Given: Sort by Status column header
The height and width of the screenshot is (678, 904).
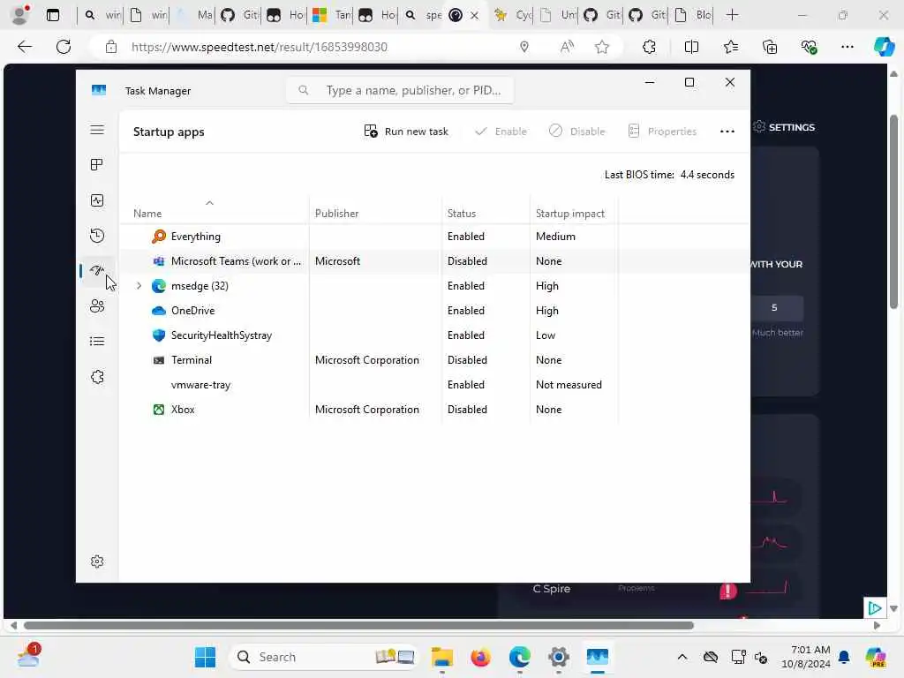Looking at the screenshot, I should (461, 214).
